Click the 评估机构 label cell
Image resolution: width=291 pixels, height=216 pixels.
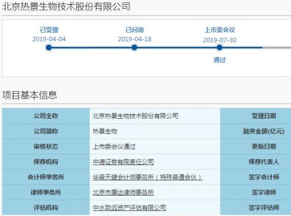coord(46,208)
